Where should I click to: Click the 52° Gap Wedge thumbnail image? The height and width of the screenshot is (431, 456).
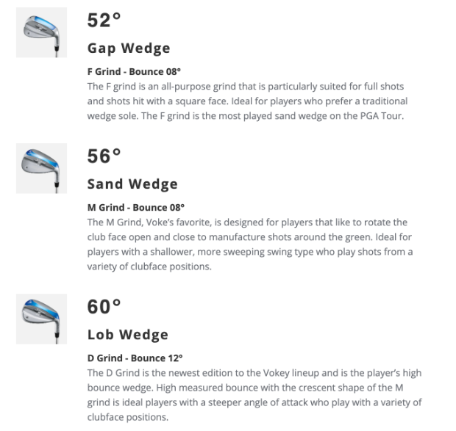tap(41, 32)
